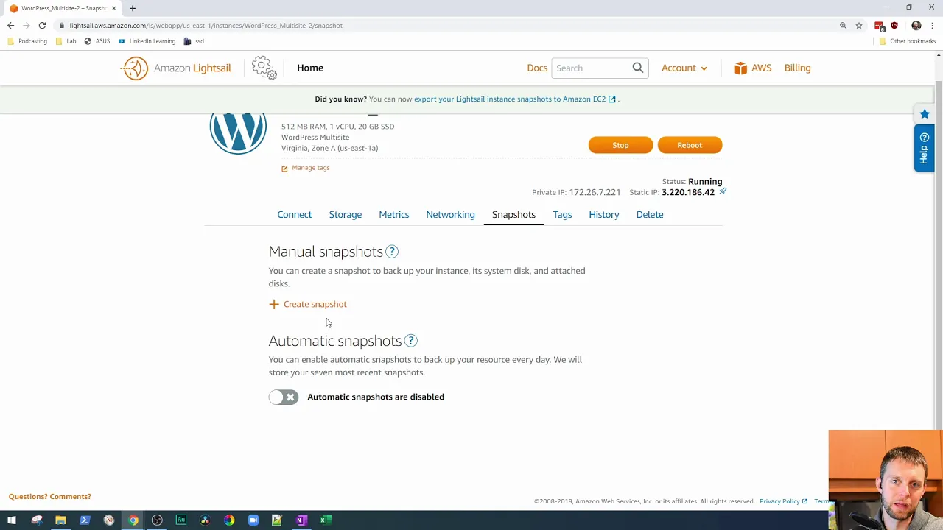Switch to the Metrics tab
This screenshot has height=530, width=943.
click(x=394, y=214)
